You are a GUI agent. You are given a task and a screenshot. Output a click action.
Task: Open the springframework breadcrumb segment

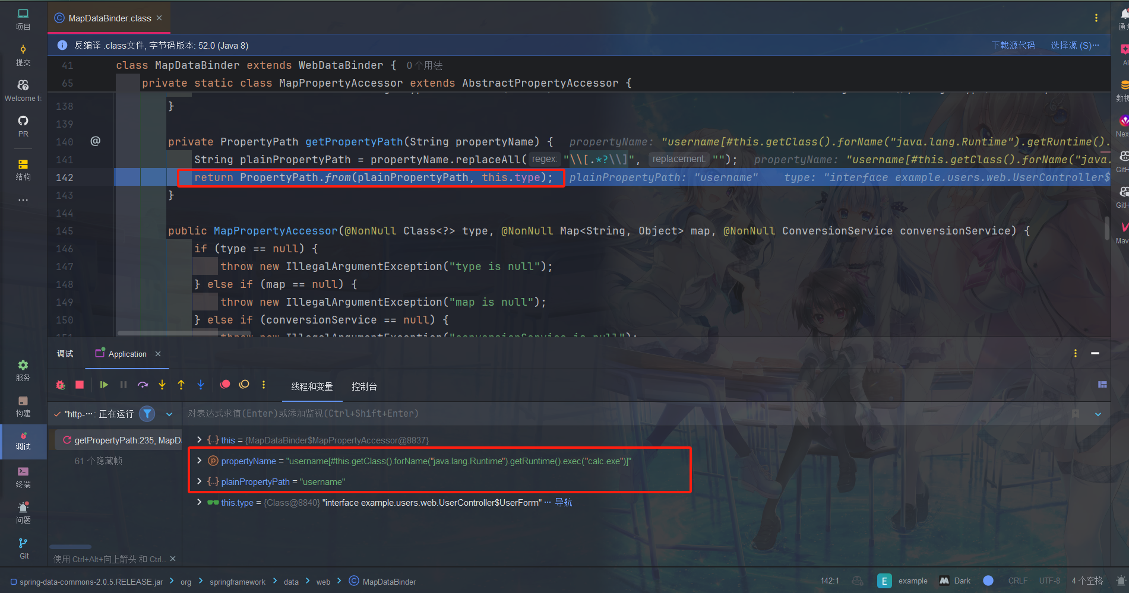238,582
